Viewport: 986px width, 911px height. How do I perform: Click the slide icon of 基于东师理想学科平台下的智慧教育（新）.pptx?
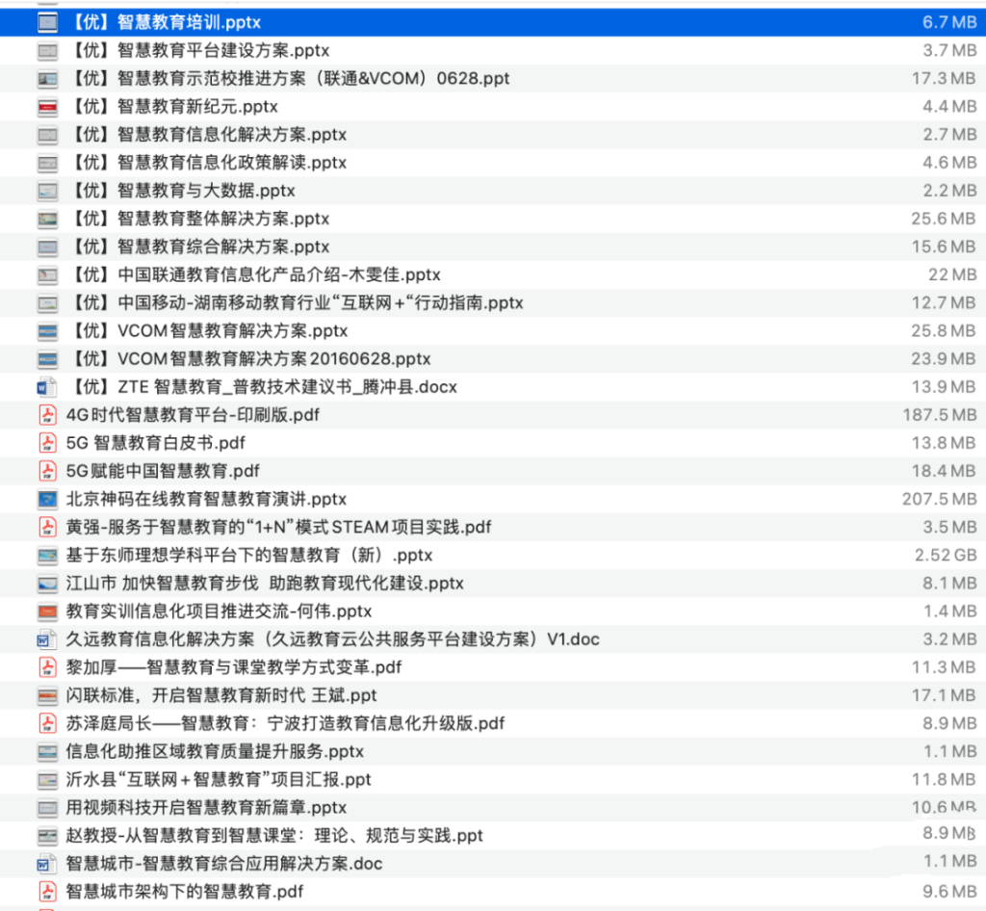(47, 554)
